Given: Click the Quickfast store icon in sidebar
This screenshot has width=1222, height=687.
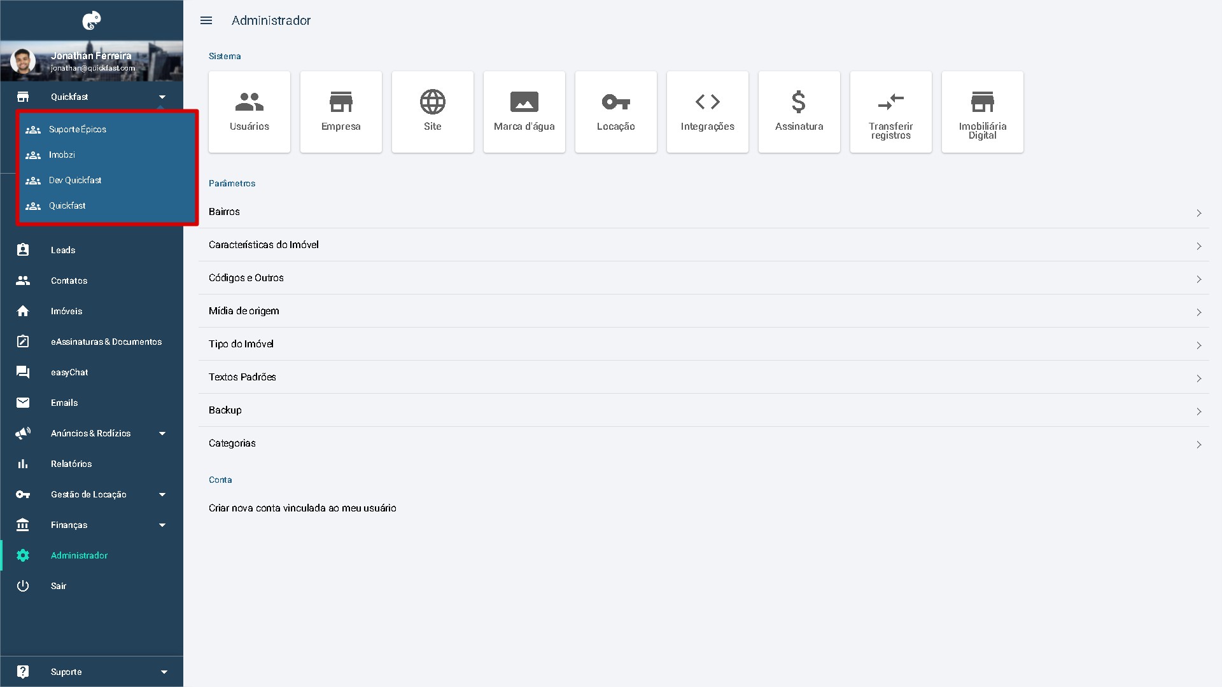Looking at the screenshot, I should (x=23, y=97).
